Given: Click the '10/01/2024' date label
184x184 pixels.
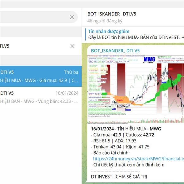Looking at the screenshot, I should 67,93.
